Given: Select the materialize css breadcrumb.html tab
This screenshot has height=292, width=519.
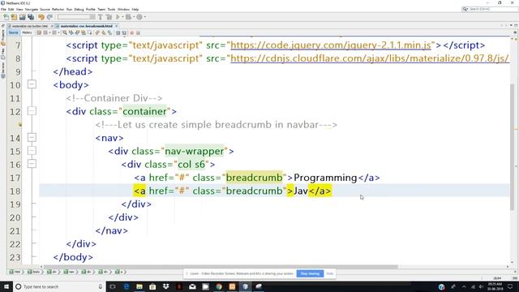Looking at the screenshot, I should click(86, 26).
